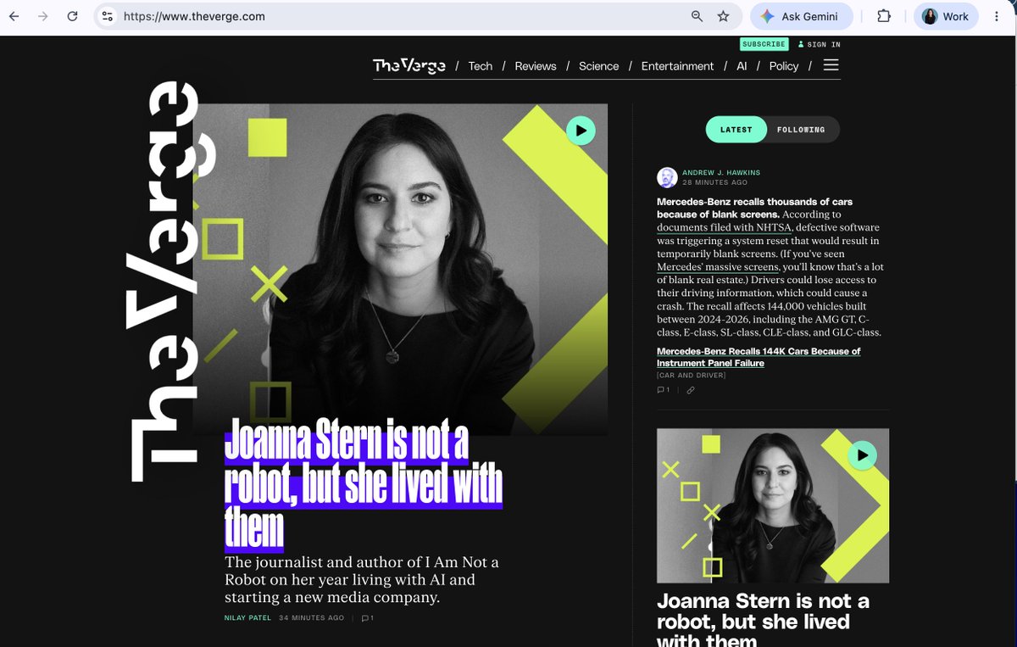
Task: Open comments icon beside 34 minutes ago
Action: coord(367,618)
